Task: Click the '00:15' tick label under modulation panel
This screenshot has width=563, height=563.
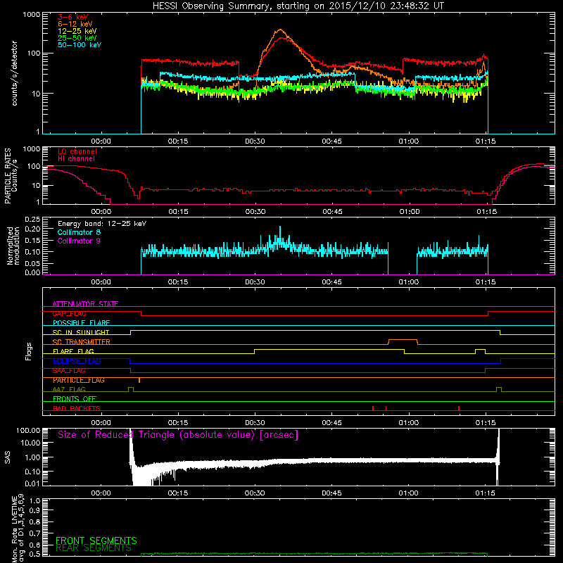Action: coord(178,282)
